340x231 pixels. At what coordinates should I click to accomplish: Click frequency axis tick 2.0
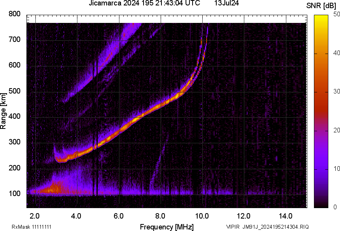click(35, 216)
